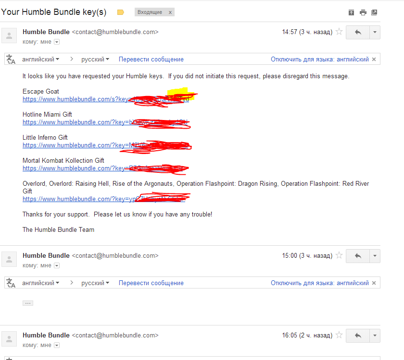404x360 pixels.
Task: Click the 14:57 (3 ч. назад) timestamp
Action: coord(307,32)
